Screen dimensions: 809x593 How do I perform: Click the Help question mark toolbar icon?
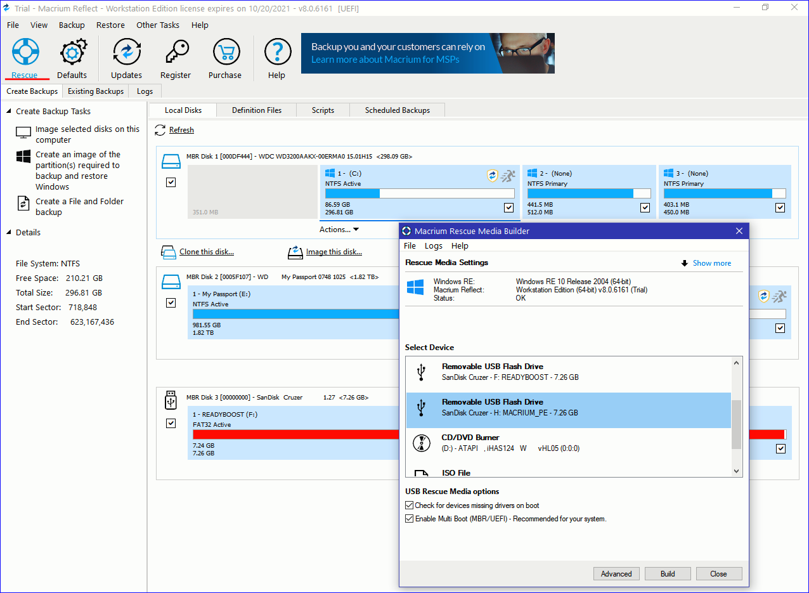tap(277, 51)
